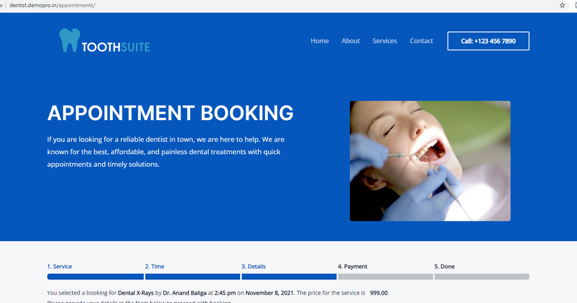
Task: Click the dental patient photo
Action: (x=430, y=161)
